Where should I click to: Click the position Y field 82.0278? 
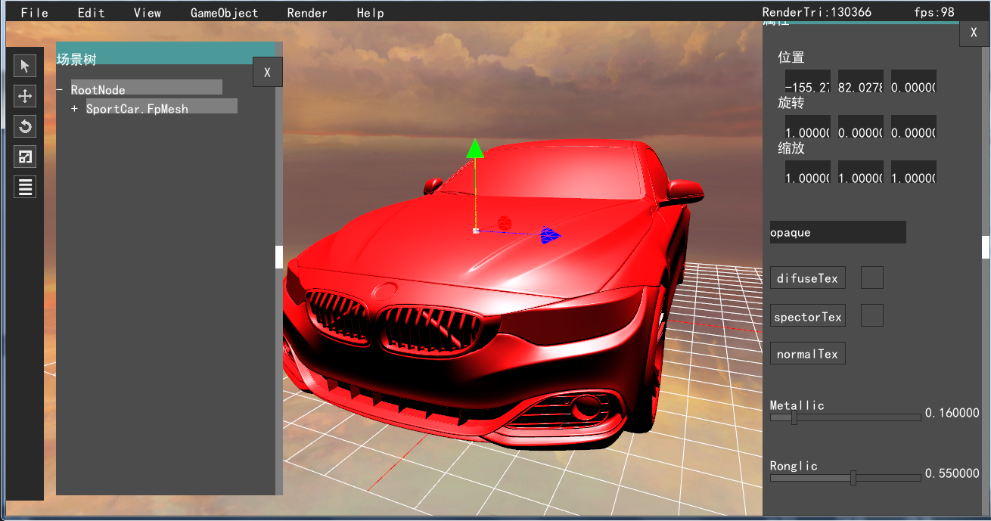click(860, 82)
